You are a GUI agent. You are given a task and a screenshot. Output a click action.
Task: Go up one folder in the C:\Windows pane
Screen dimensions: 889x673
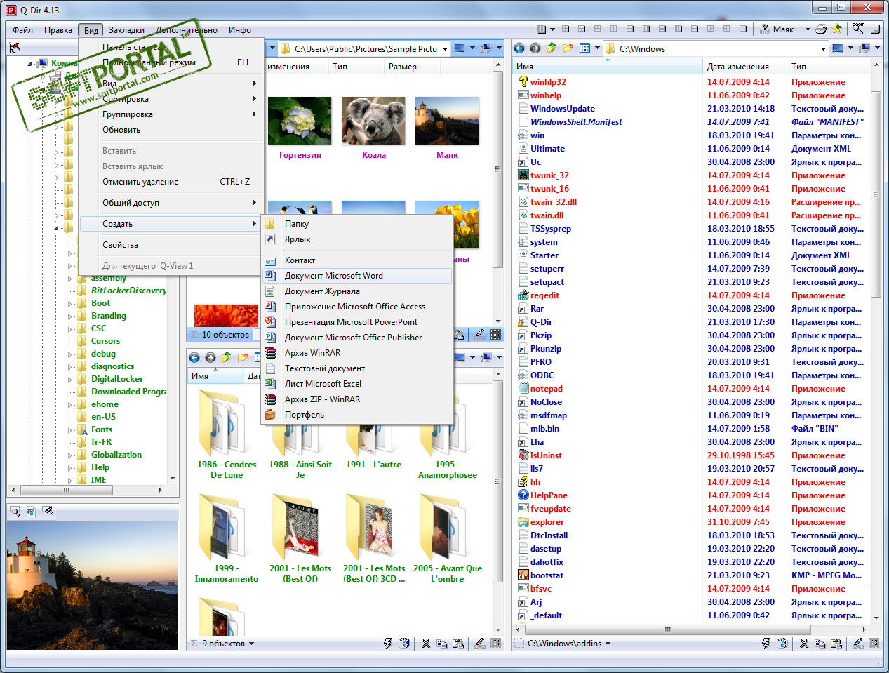tap(551, 48)
